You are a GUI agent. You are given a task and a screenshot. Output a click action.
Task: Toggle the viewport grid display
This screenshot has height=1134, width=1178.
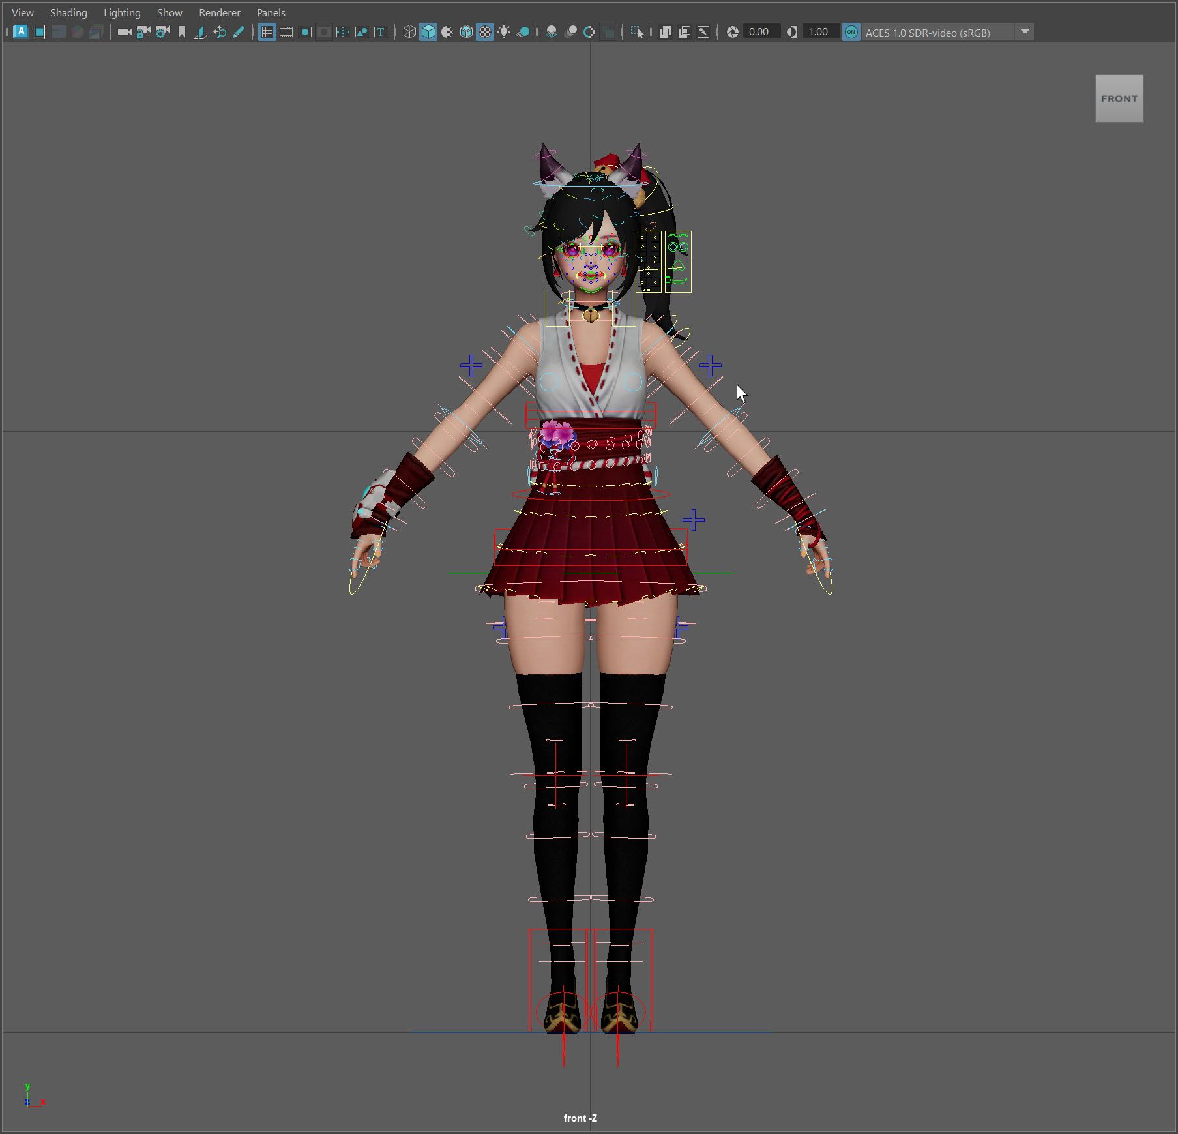click(267, 32)
